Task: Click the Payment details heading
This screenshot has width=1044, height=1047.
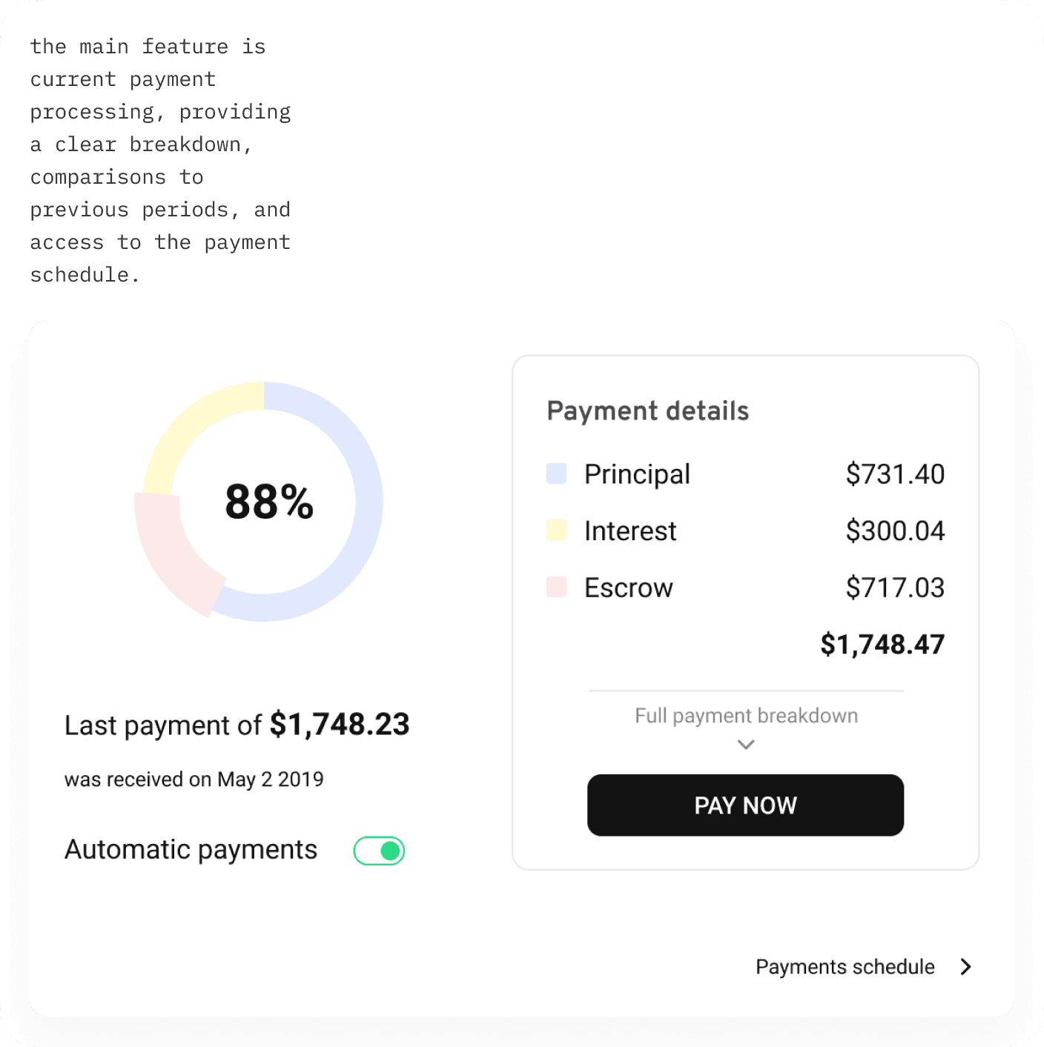Action: click(x=647, y=411)
